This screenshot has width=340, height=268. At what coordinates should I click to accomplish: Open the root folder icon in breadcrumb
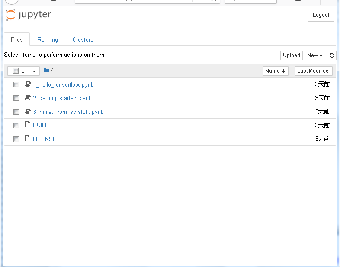46,70
